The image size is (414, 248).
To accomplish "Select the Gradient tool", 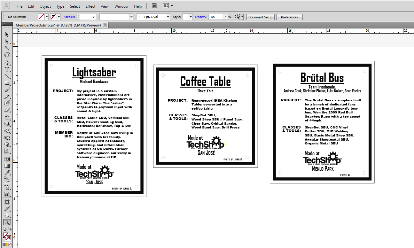I will tap(7, 166).
